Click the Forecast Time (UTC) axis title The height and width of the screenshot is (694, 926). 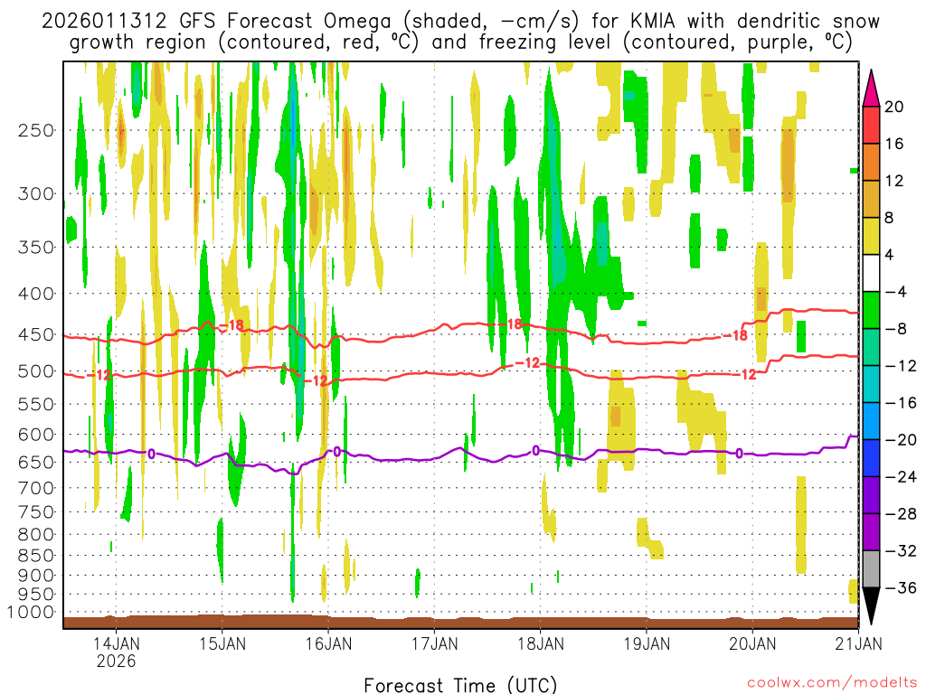pos(460,684)
